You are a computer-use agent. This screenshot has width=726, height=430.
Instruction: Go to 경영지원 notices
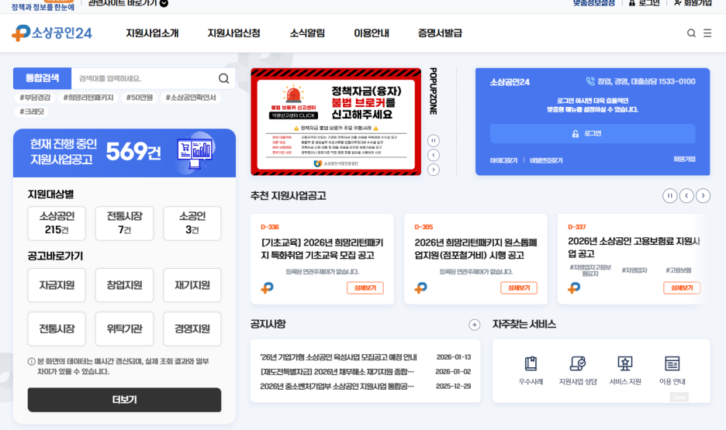(x=192, y=329)
